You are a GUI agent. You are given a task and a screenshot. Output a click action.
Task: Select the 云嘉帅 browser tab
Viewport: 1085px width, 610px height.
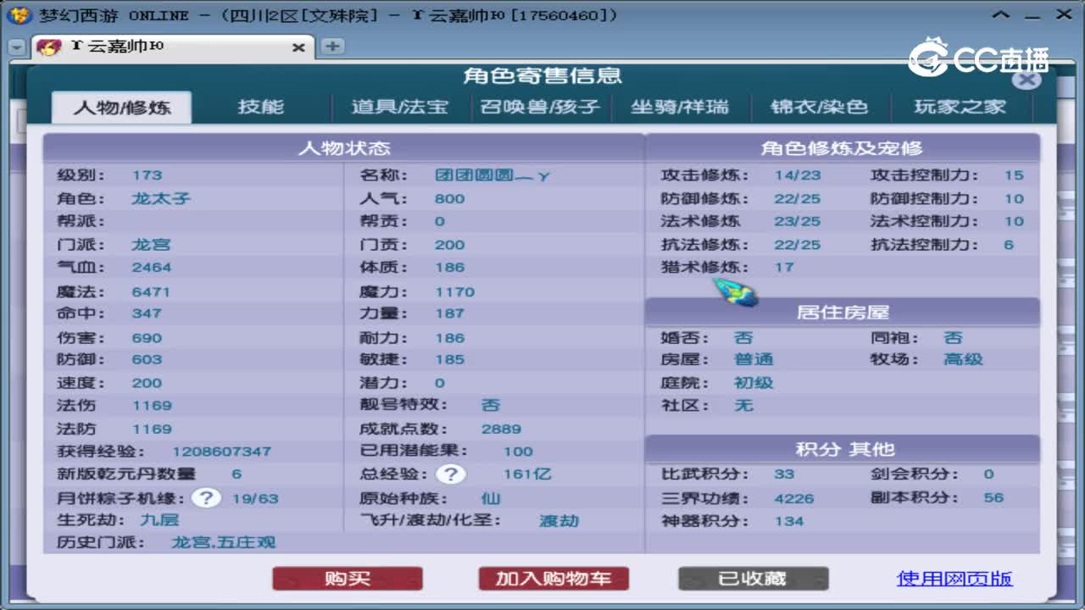tap(173, 47)
